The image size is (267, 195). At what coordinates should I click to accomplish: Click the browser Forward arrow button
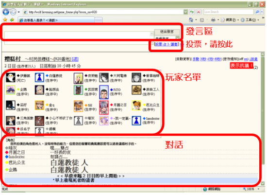pyautogui.click(x=13, y=12)
